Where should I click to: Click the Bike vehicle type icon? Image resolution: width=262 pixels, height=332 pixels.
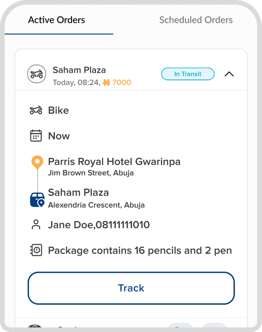click(x=36, y=110)
